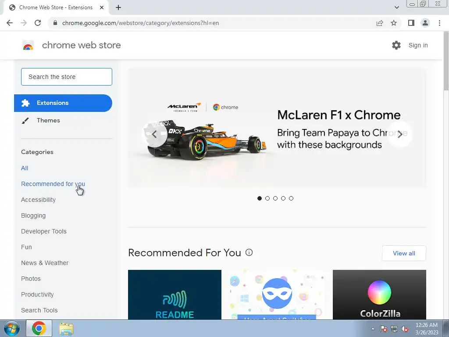Close the Chrome Web Store tab
Screen dimensions: 449x337
(102, 7)
